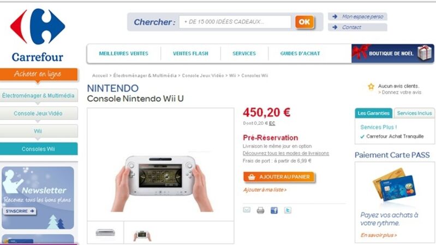Share the product on Twitter icon

click(288, 210)
